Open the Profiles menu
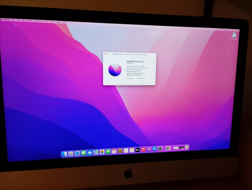The width and height of the screenshot is (252, 190). (46, 21)
